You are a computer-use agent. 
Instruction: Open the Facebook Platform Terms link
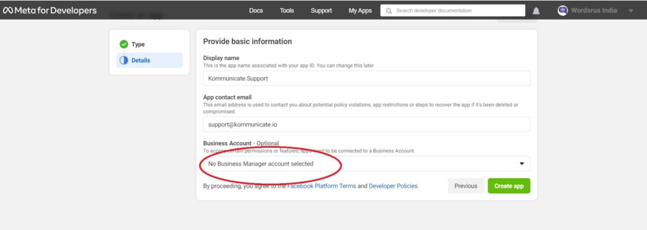[322, 186]
